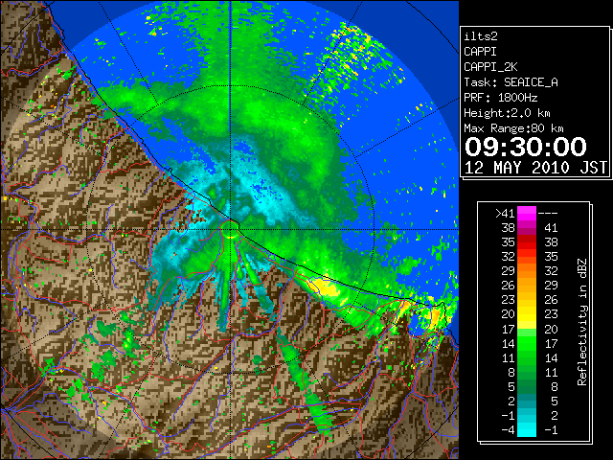Click the "---" label at legend top
Screen dimensions: 613x460
point(548,214)
